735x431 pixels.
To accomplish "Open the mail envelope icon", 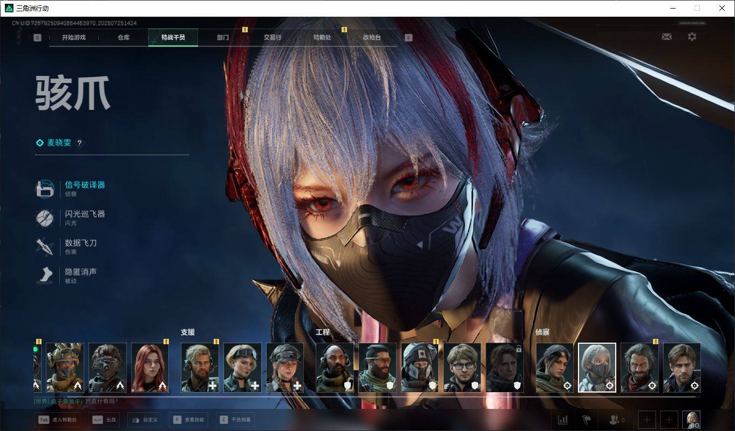I will click(x=666, y=37).
